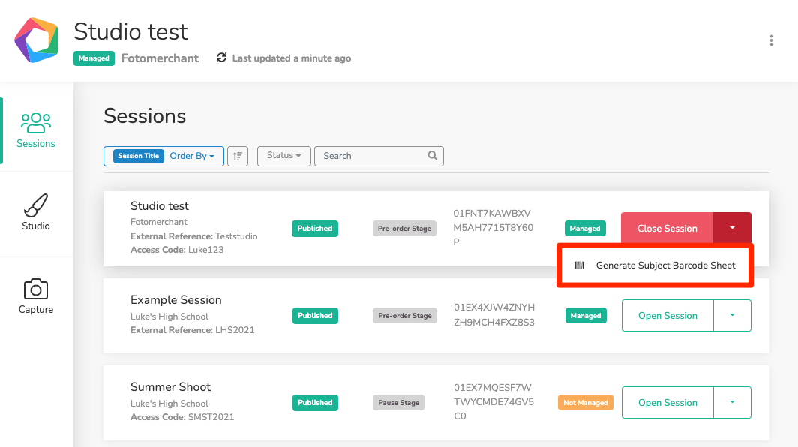Click the Session Title sort tag

[139, 156]
